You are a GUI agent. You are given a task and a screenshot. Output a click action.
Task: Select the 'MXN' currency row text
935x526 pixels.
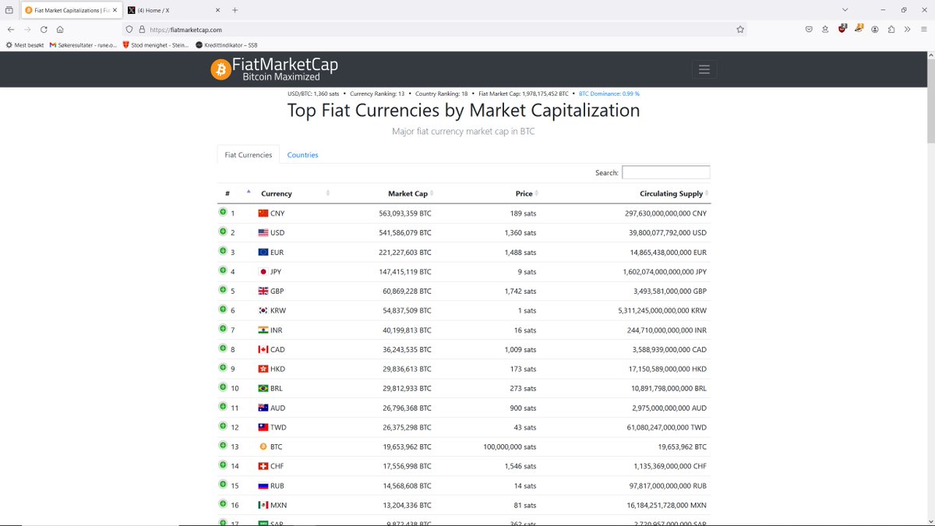[278, 505]
